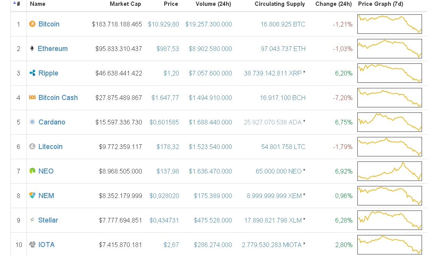Screen dimensions: 429x256
Task: Open the Bitcoin name link
Action: click(49, 24)
